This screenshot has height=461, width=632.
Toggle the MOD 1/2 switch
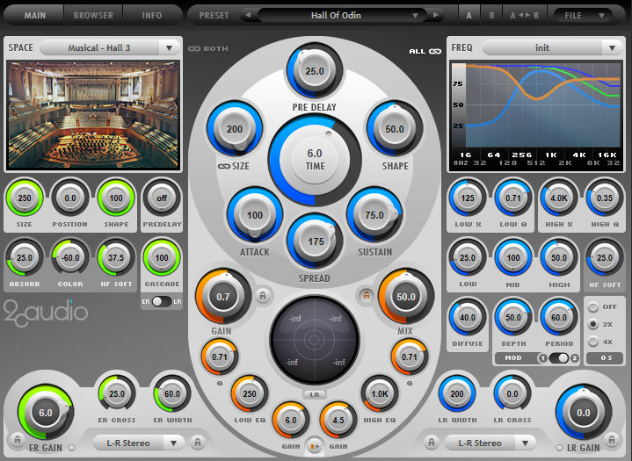point(559,358)
